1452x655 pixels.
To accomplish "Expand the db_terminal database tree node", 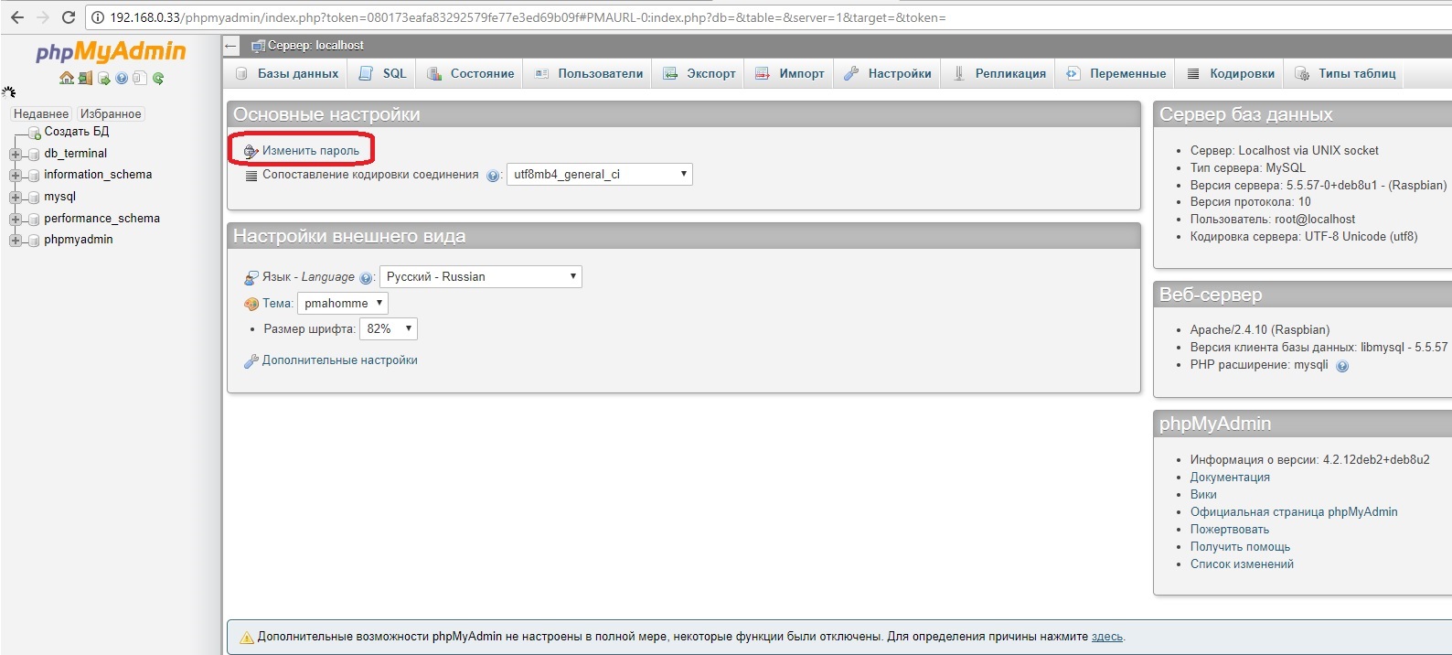I will coord(15,154).
